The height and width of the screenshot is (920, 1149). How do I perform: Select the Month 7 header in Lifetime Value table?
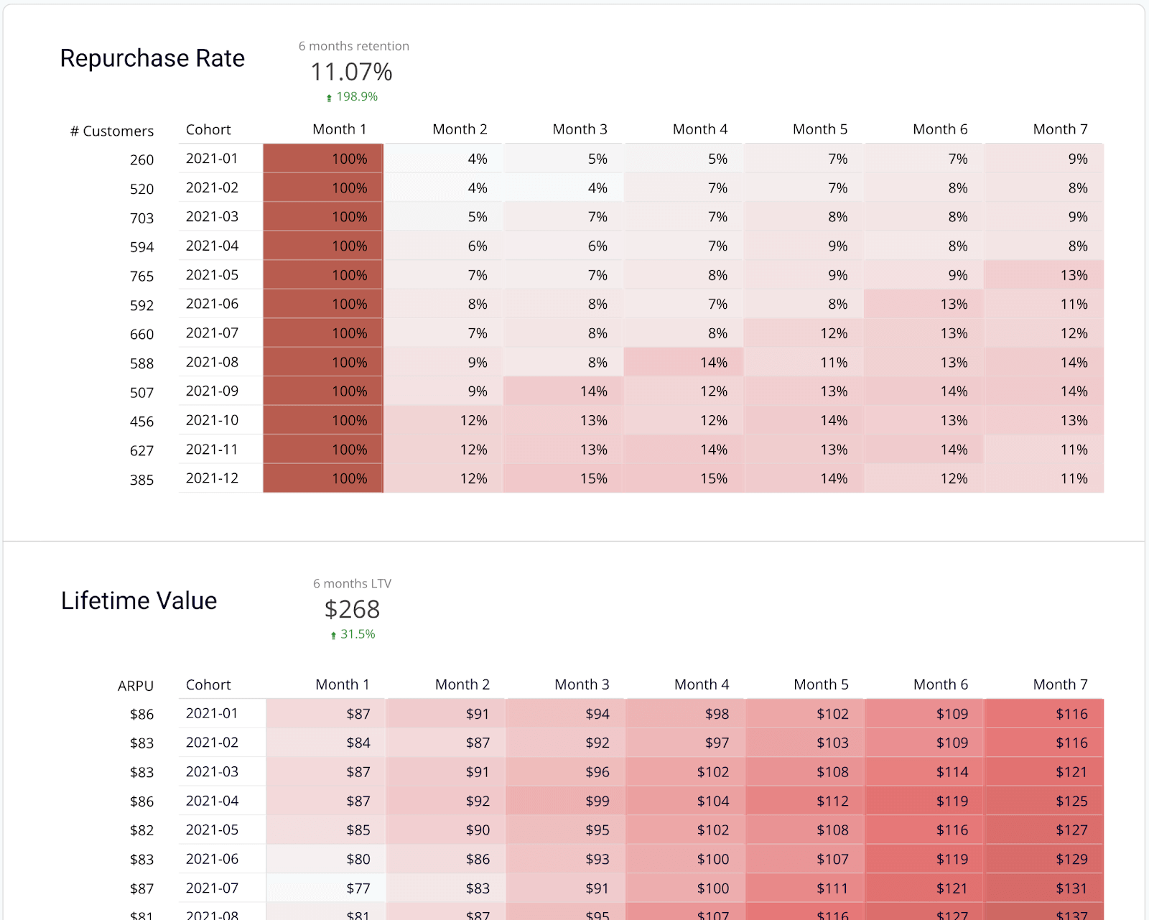coord(1060,684)
